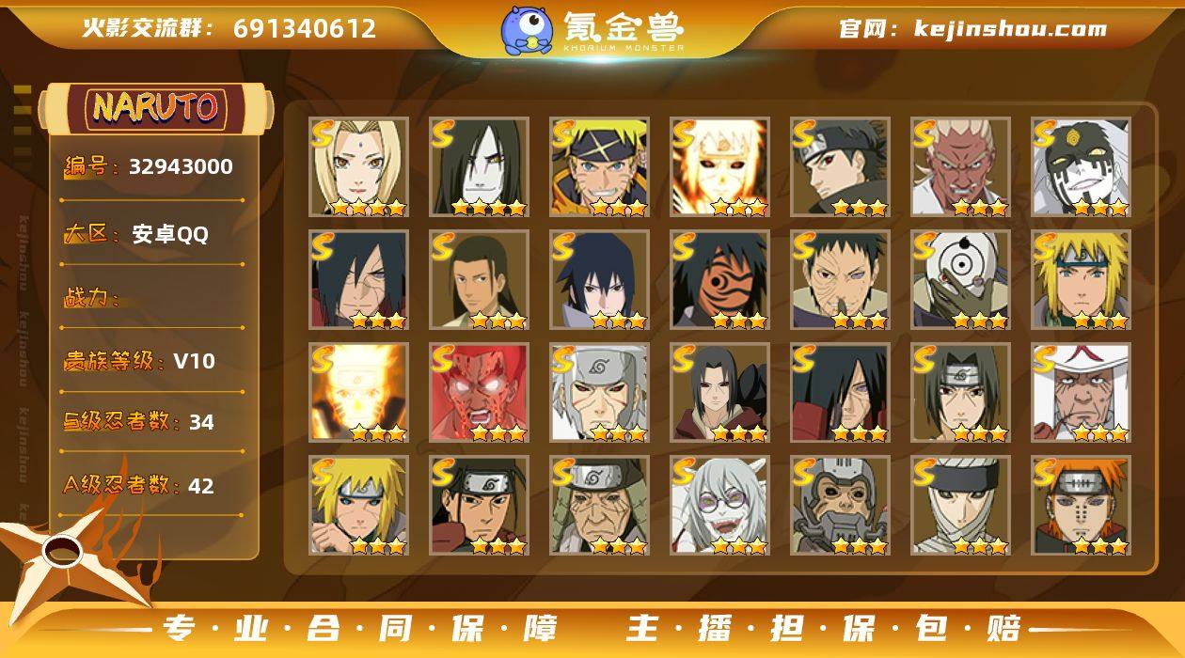The height and width of the screenshot is (658, 1185).
Task: Click the red-skinned Eight Gates Guy portrait
Action: coord(480,393)
